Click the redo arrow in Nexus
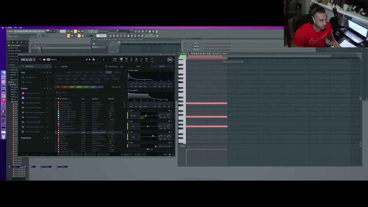 pyautogui.click(x=108, y=60)
